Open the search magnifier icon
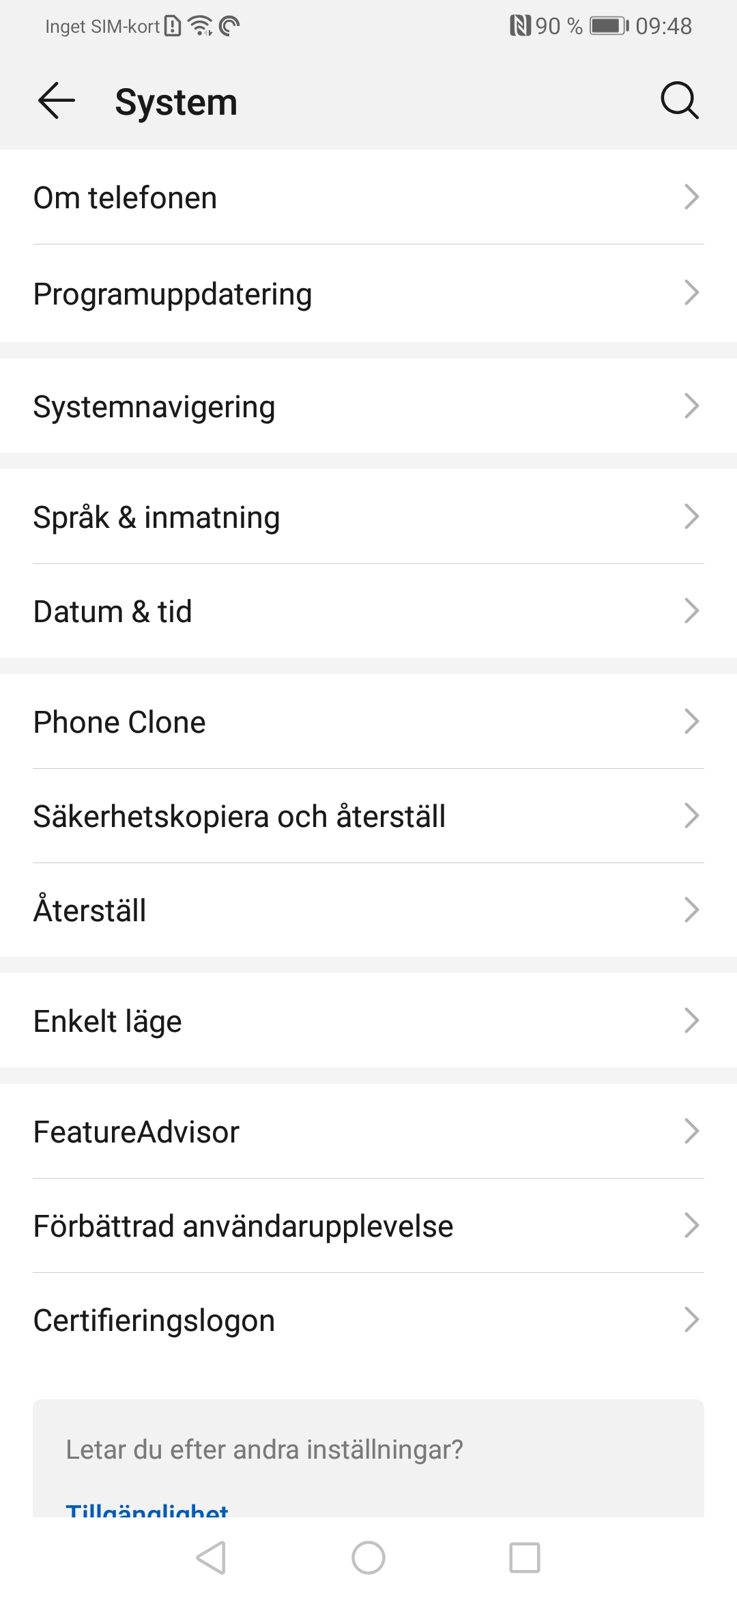737x1598 pixels. [679, 101]
